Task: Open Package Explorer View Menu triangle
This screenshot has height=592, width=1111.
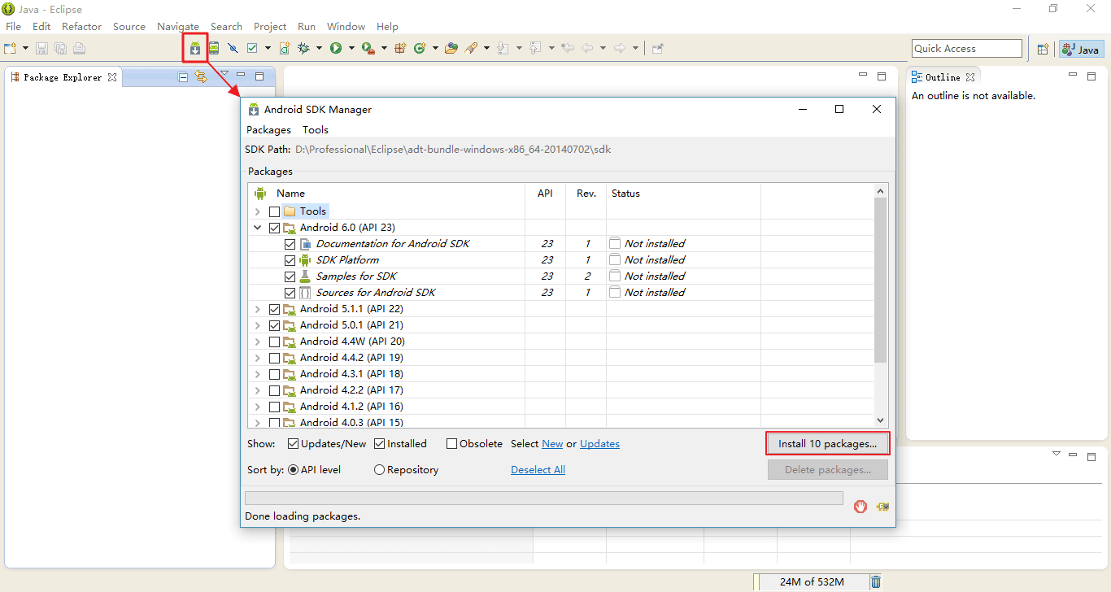Action: pyautogui.click(x=224, y=74)
